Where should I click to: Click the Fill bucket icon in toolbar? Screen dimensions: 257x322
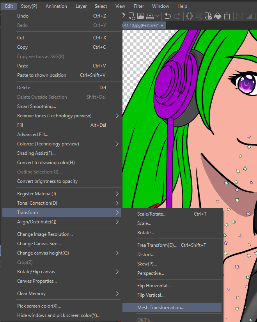(x=218, y=16)
